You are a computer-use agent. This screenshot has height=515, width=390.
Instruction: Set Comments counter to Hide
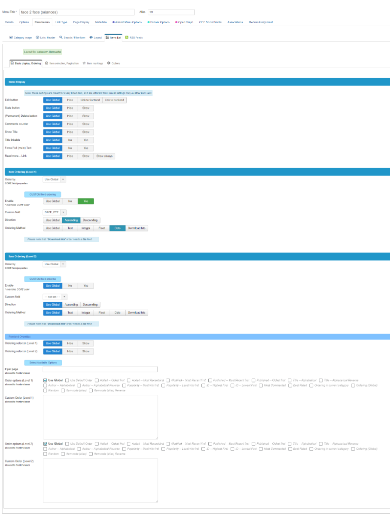click(x=70, y=124)
